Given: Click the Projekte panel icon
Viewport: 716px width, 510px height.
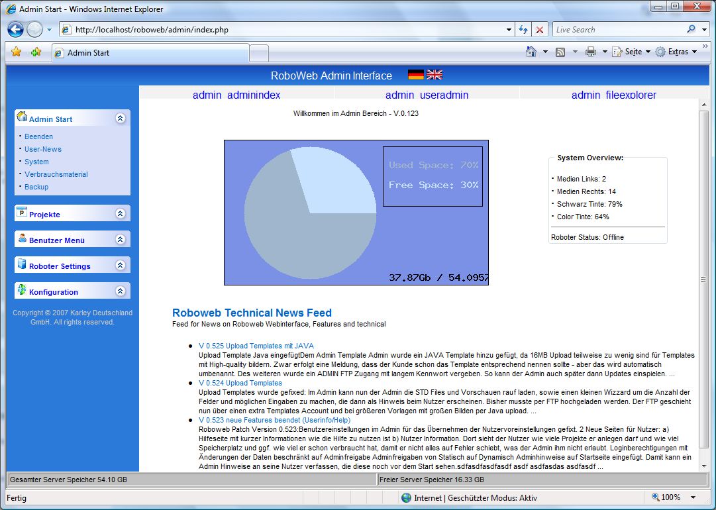Looking at the screenshot, I should pos(22,213).
